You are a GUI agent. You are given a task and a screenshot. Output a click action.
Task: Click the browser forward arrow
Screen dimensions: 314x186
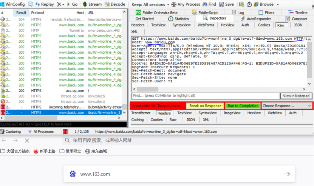coord(15,140)
